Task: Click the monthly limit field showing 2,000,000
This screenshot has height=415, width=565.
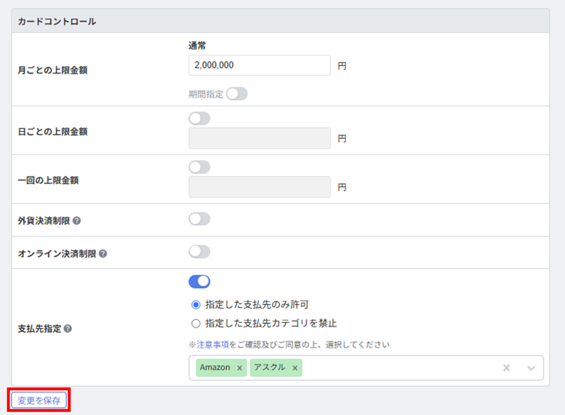Action: click(259, 65)
